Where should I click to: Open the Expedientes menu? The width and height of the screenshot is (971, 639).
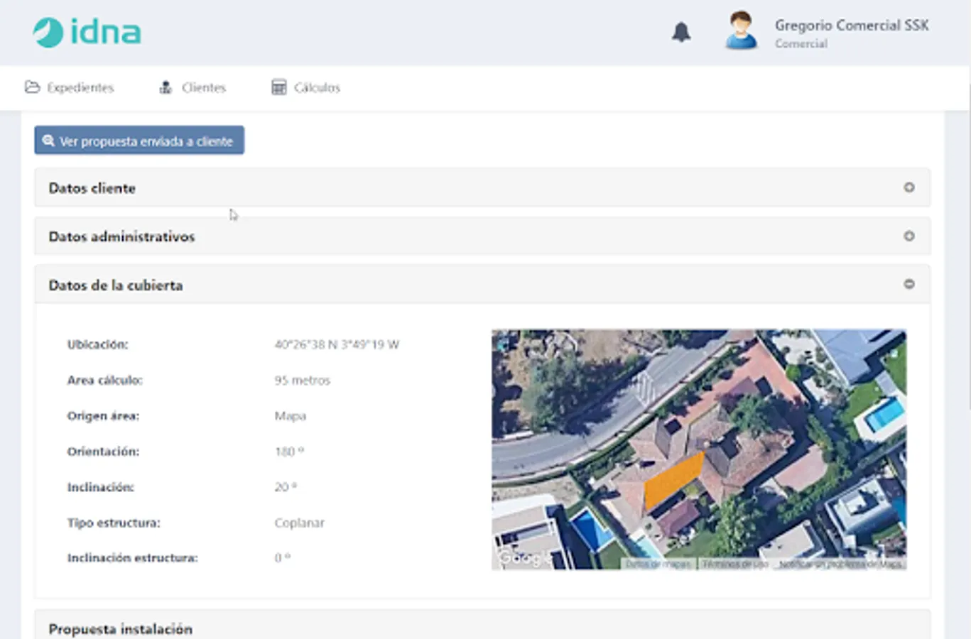pos(70,87)
